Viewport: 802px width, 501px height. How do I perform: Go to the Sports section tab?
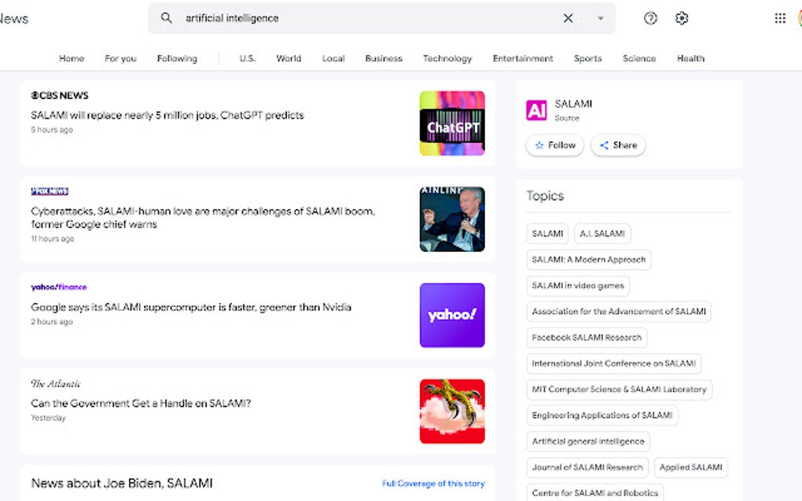pos(587,58)
